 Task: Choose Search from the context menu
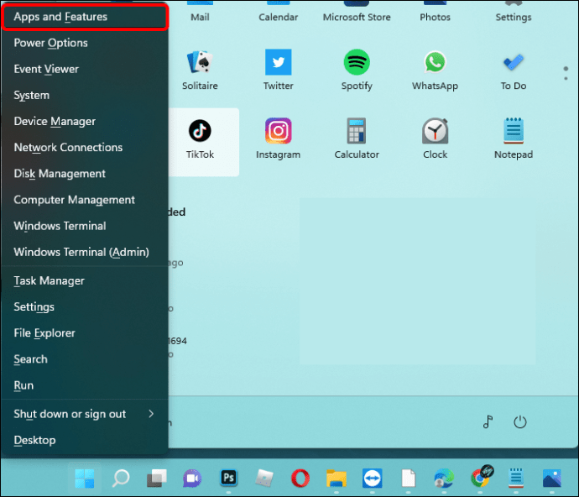click(85, 359)
